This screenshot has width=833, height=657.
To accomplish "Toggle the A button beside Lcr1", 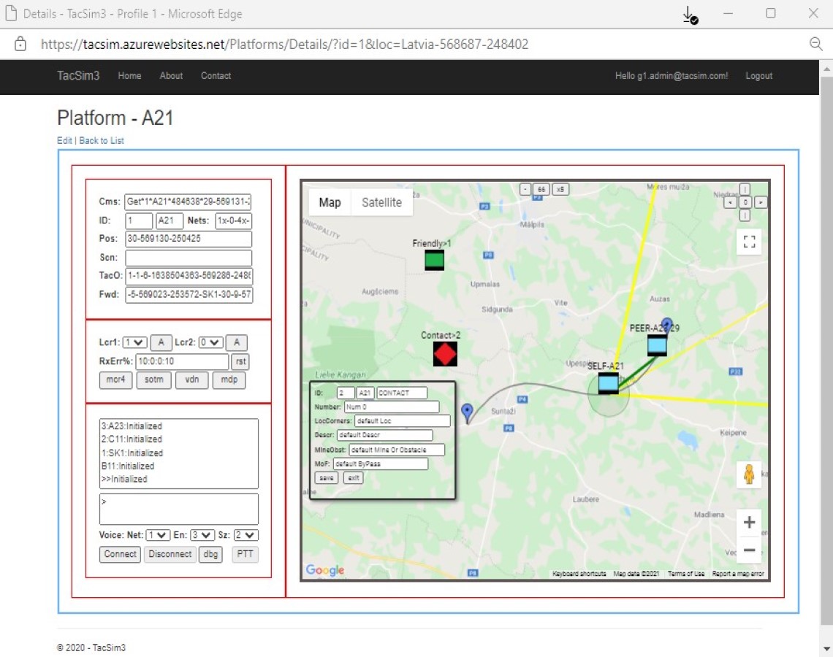I will coord(161,342).
